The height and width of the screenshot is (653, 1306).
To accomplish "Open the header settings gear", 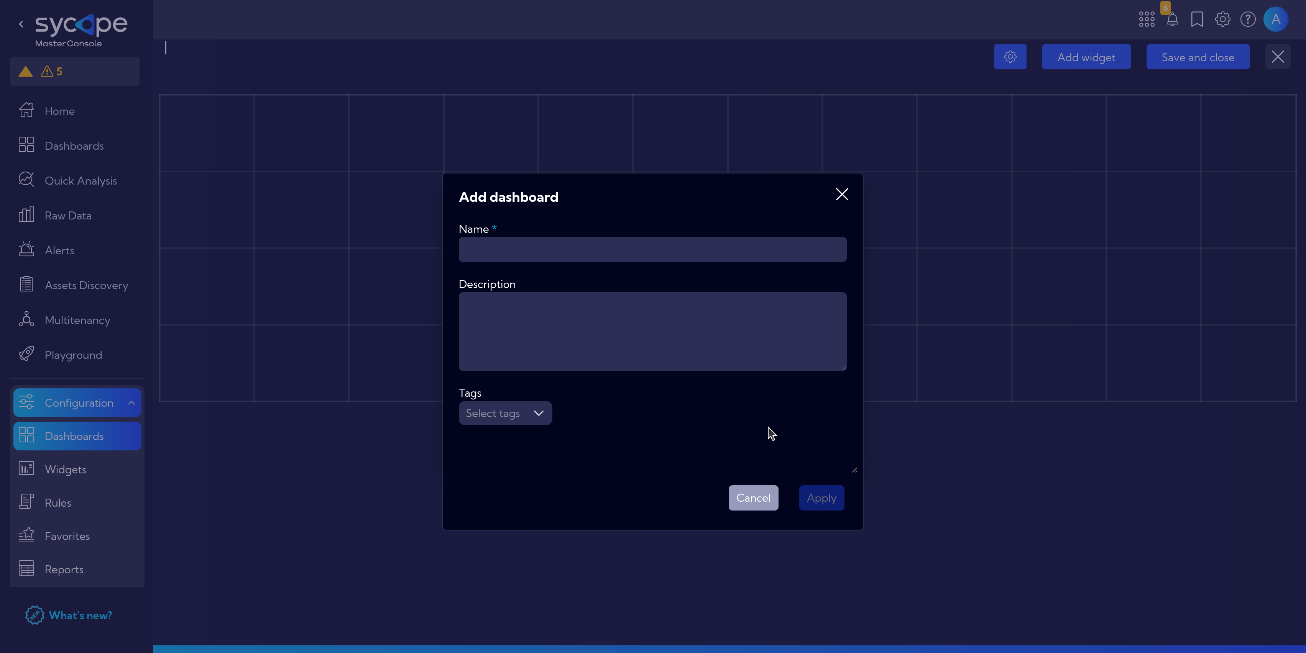I will click(1222, 20).
